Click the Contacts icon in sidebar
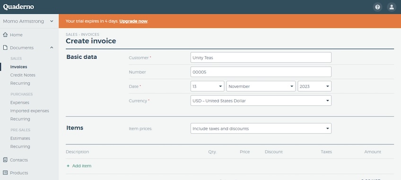This screenshot has width=401, height=180. (5, 160)
